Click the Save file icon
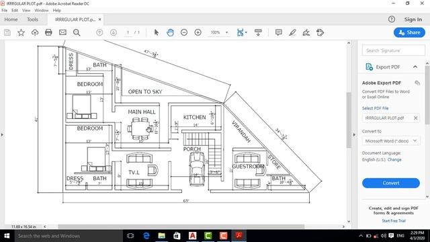 pyautogui.click(x=7, y=33)
